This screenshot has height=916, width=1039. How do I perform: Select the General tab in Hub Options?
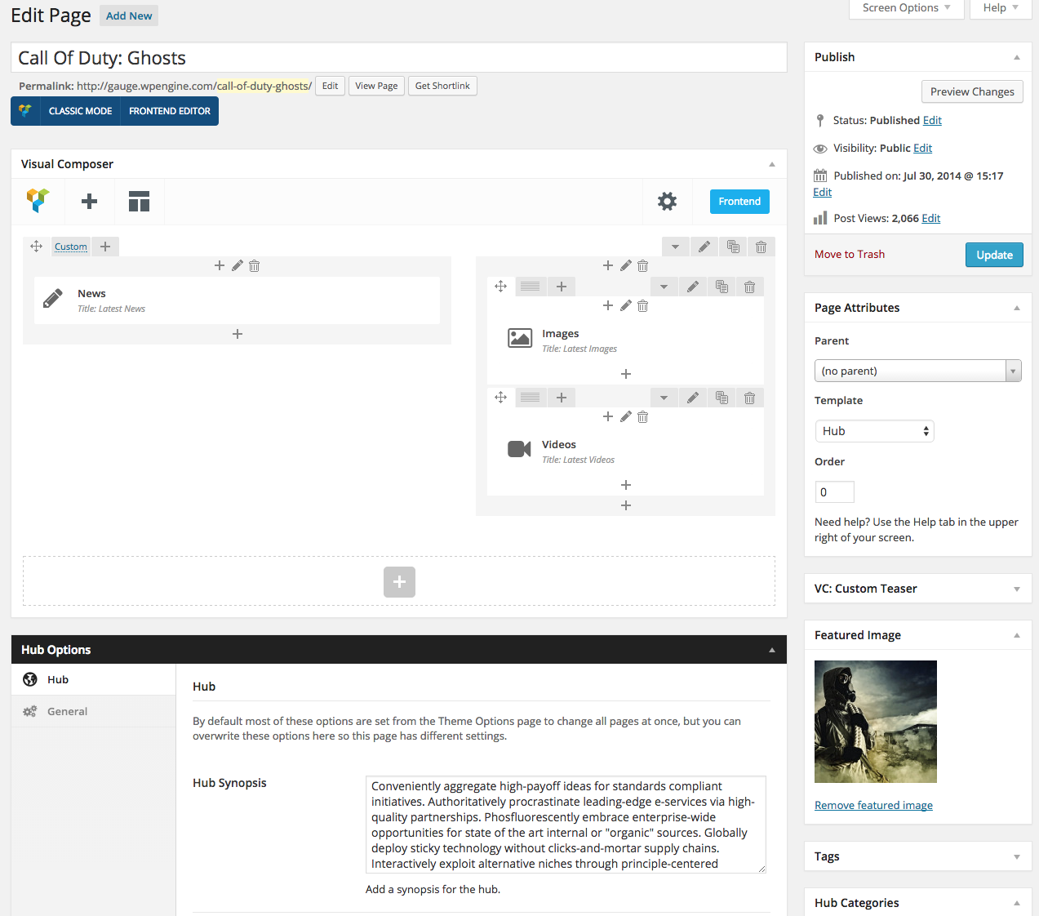click(67, 711)
